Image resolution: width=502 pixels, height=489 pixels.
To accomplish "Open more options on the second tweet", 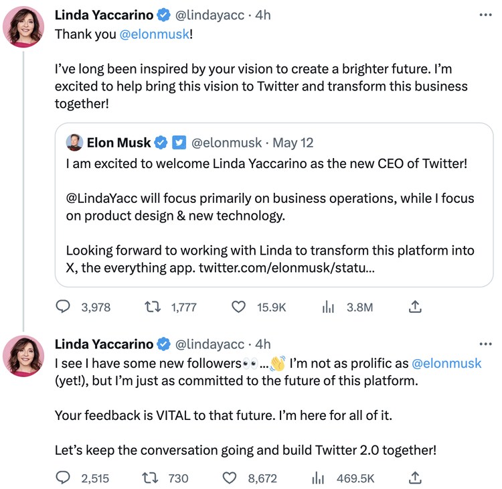I will tap(486, 344).
